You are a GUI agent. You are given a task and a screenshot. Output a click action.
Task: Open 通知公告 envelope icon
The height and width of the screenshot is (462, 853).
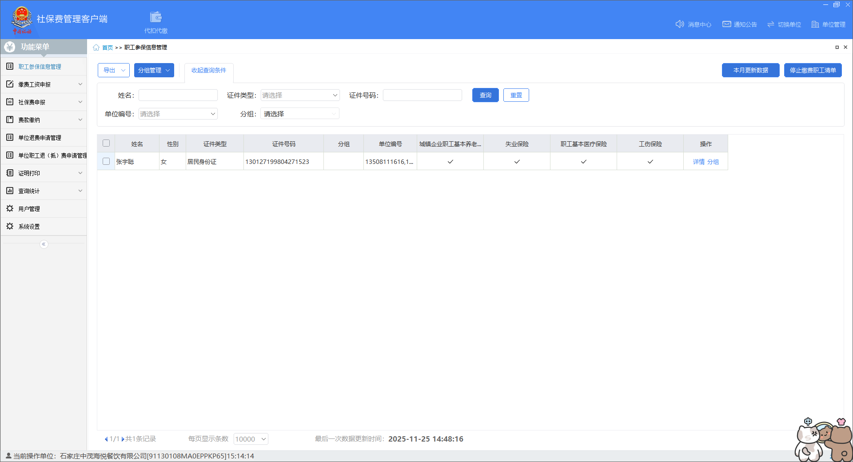pos(726,24)
